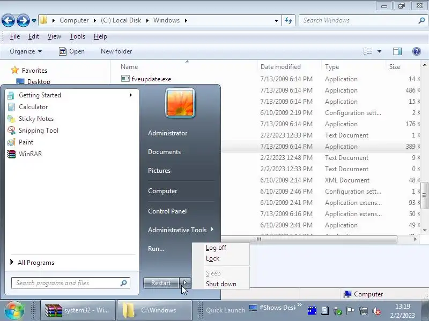
Task: Expand the Local Disk breadcrumb arrow
Action: [147, 20]
